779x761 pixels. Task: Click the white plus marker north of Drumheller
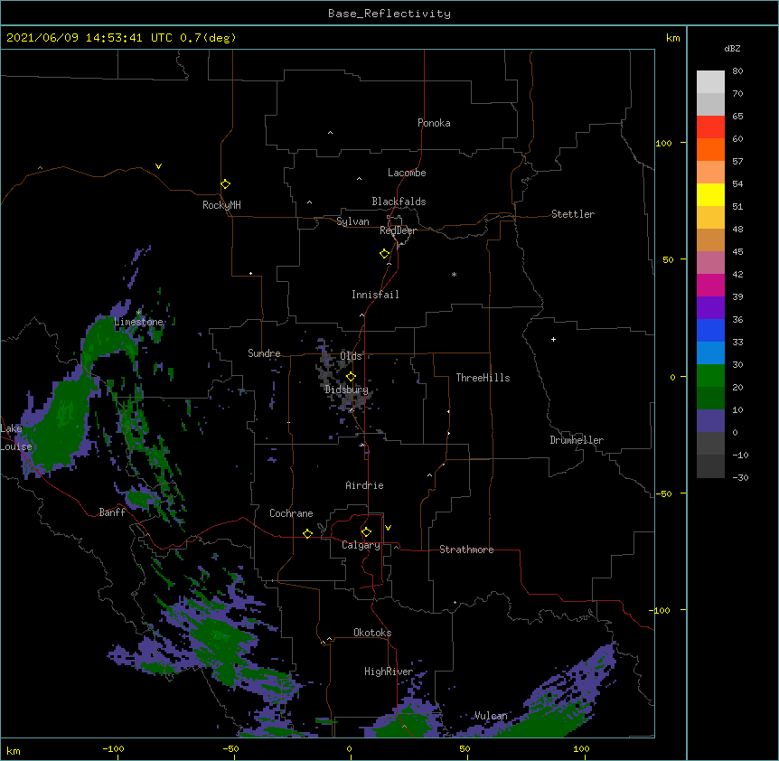click(x=553, y=339)
